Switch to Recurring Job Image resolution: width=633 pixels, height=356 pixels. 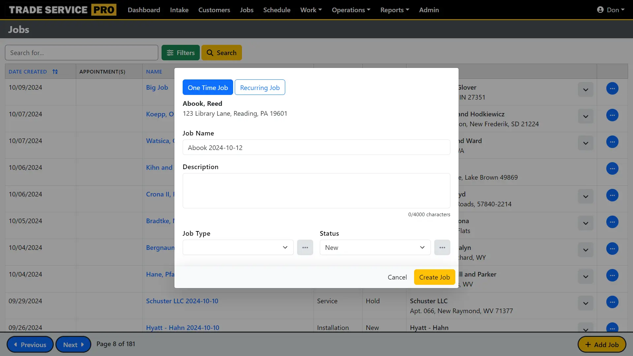(x=260, y=87)
